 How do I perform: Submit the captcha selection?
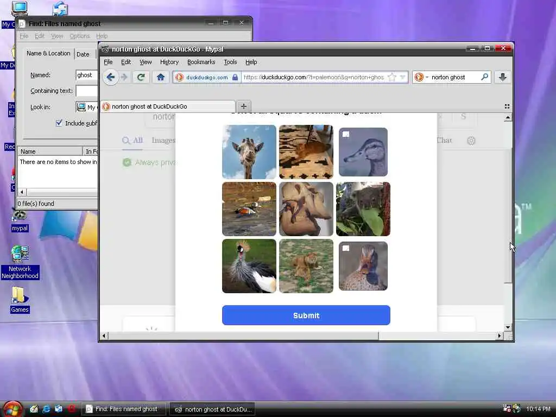point(306,315)
